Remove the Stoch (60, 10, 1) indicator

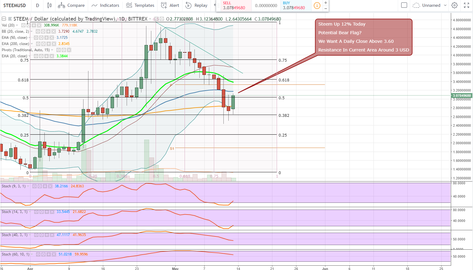click(54, 254)
